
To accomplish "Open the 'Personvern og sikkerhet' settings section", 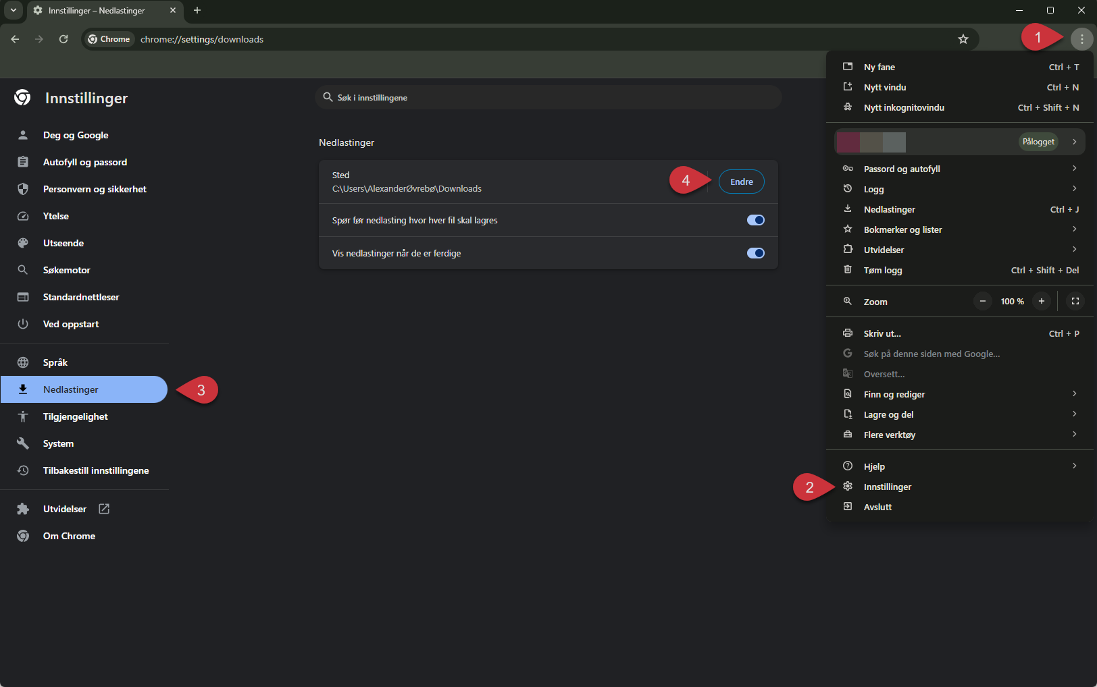I will coord(95,189).
